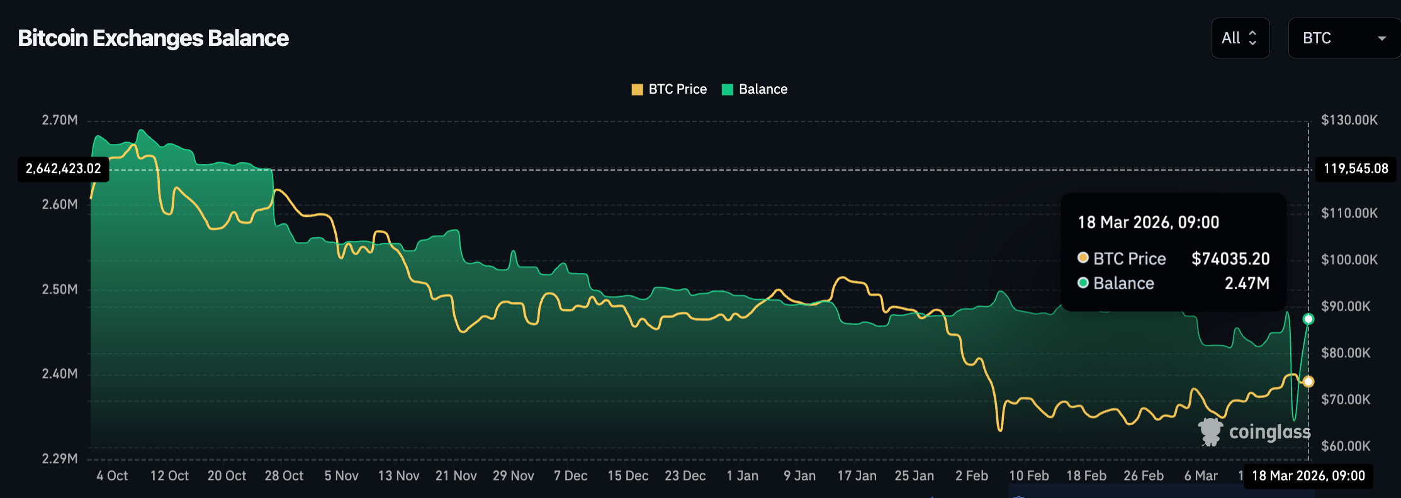Click the 1 Jan date on x-axis
This screenshot has height=498, width=1401.
(x=742, y=476)
